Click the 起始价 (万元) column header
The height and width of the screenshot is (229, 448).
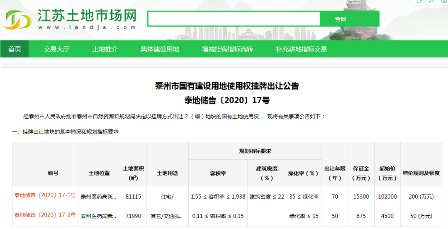point(387,173)
